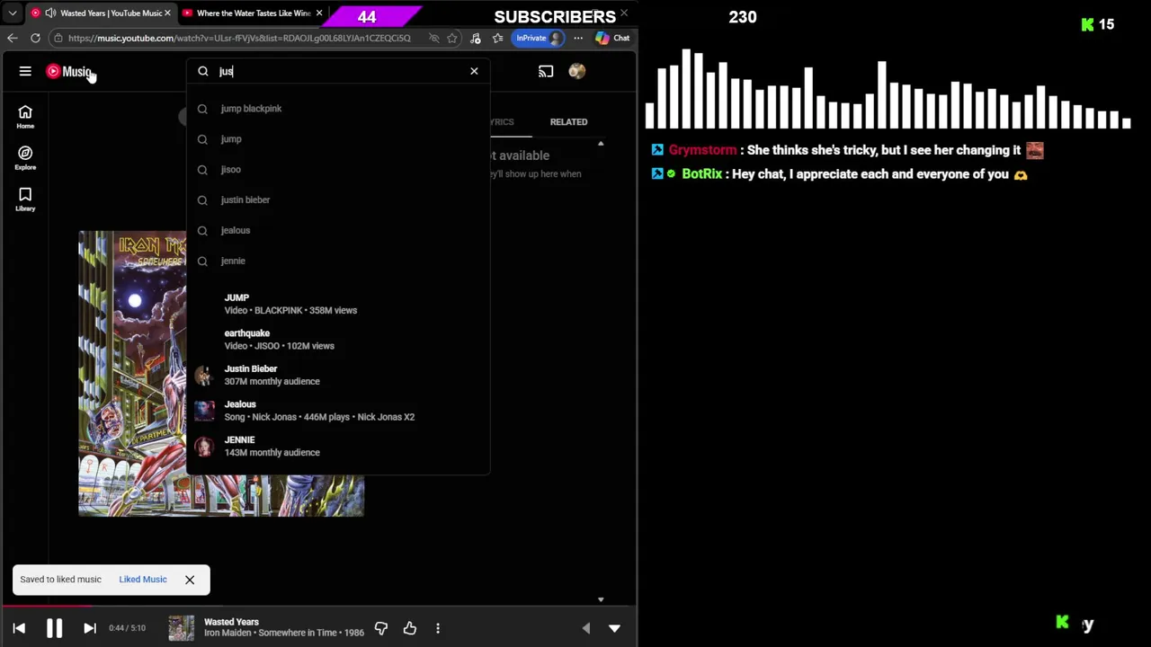
Task: Open Justin Bieber artist result
Action: click(338, 375)
